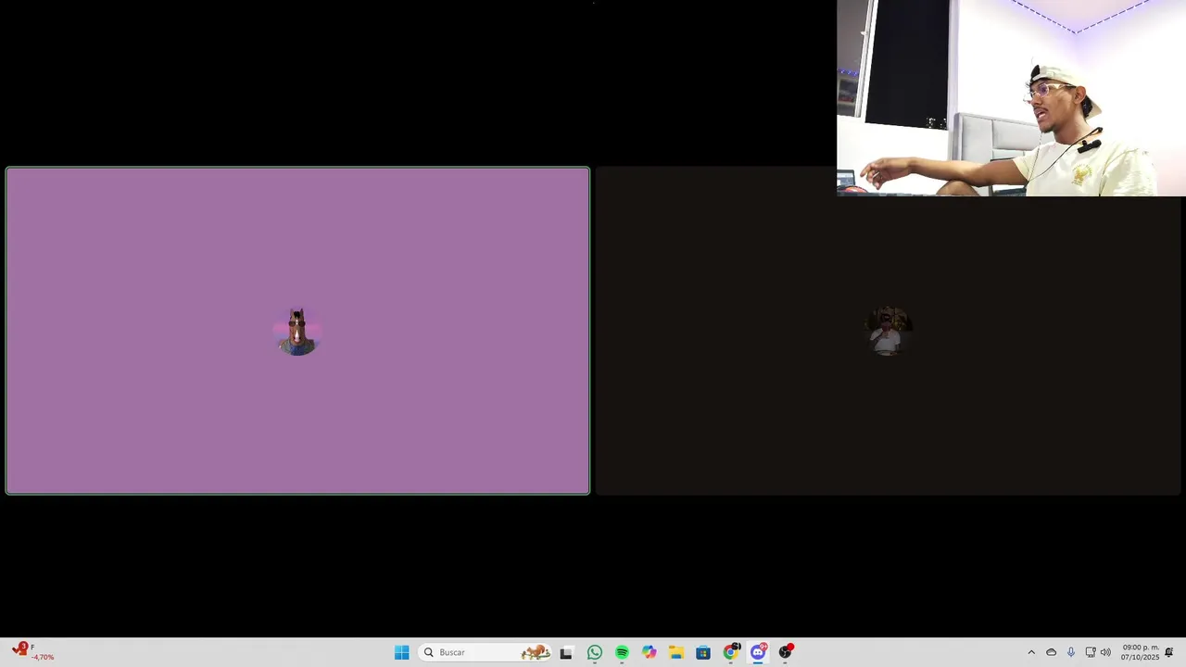Open Task View from the taskbar
The image size is (1186, 667).
pos(566,652)
